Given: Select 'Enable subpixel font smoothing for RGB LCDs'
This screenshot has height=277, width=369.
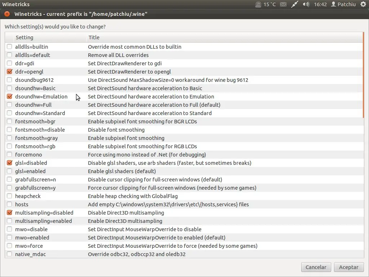Looking at the screenshot, I should [142, 146].
